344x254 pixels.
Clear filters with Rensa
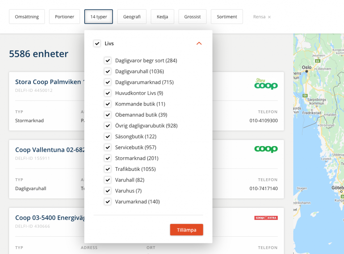coord(262,17)
